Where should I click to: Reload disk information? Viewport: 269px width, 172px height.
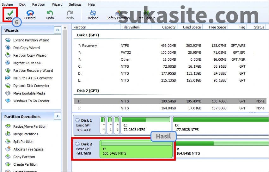point(93,15)
